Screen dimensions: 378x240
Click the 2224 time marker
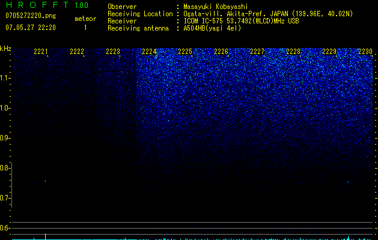click(x=149, y=51)
